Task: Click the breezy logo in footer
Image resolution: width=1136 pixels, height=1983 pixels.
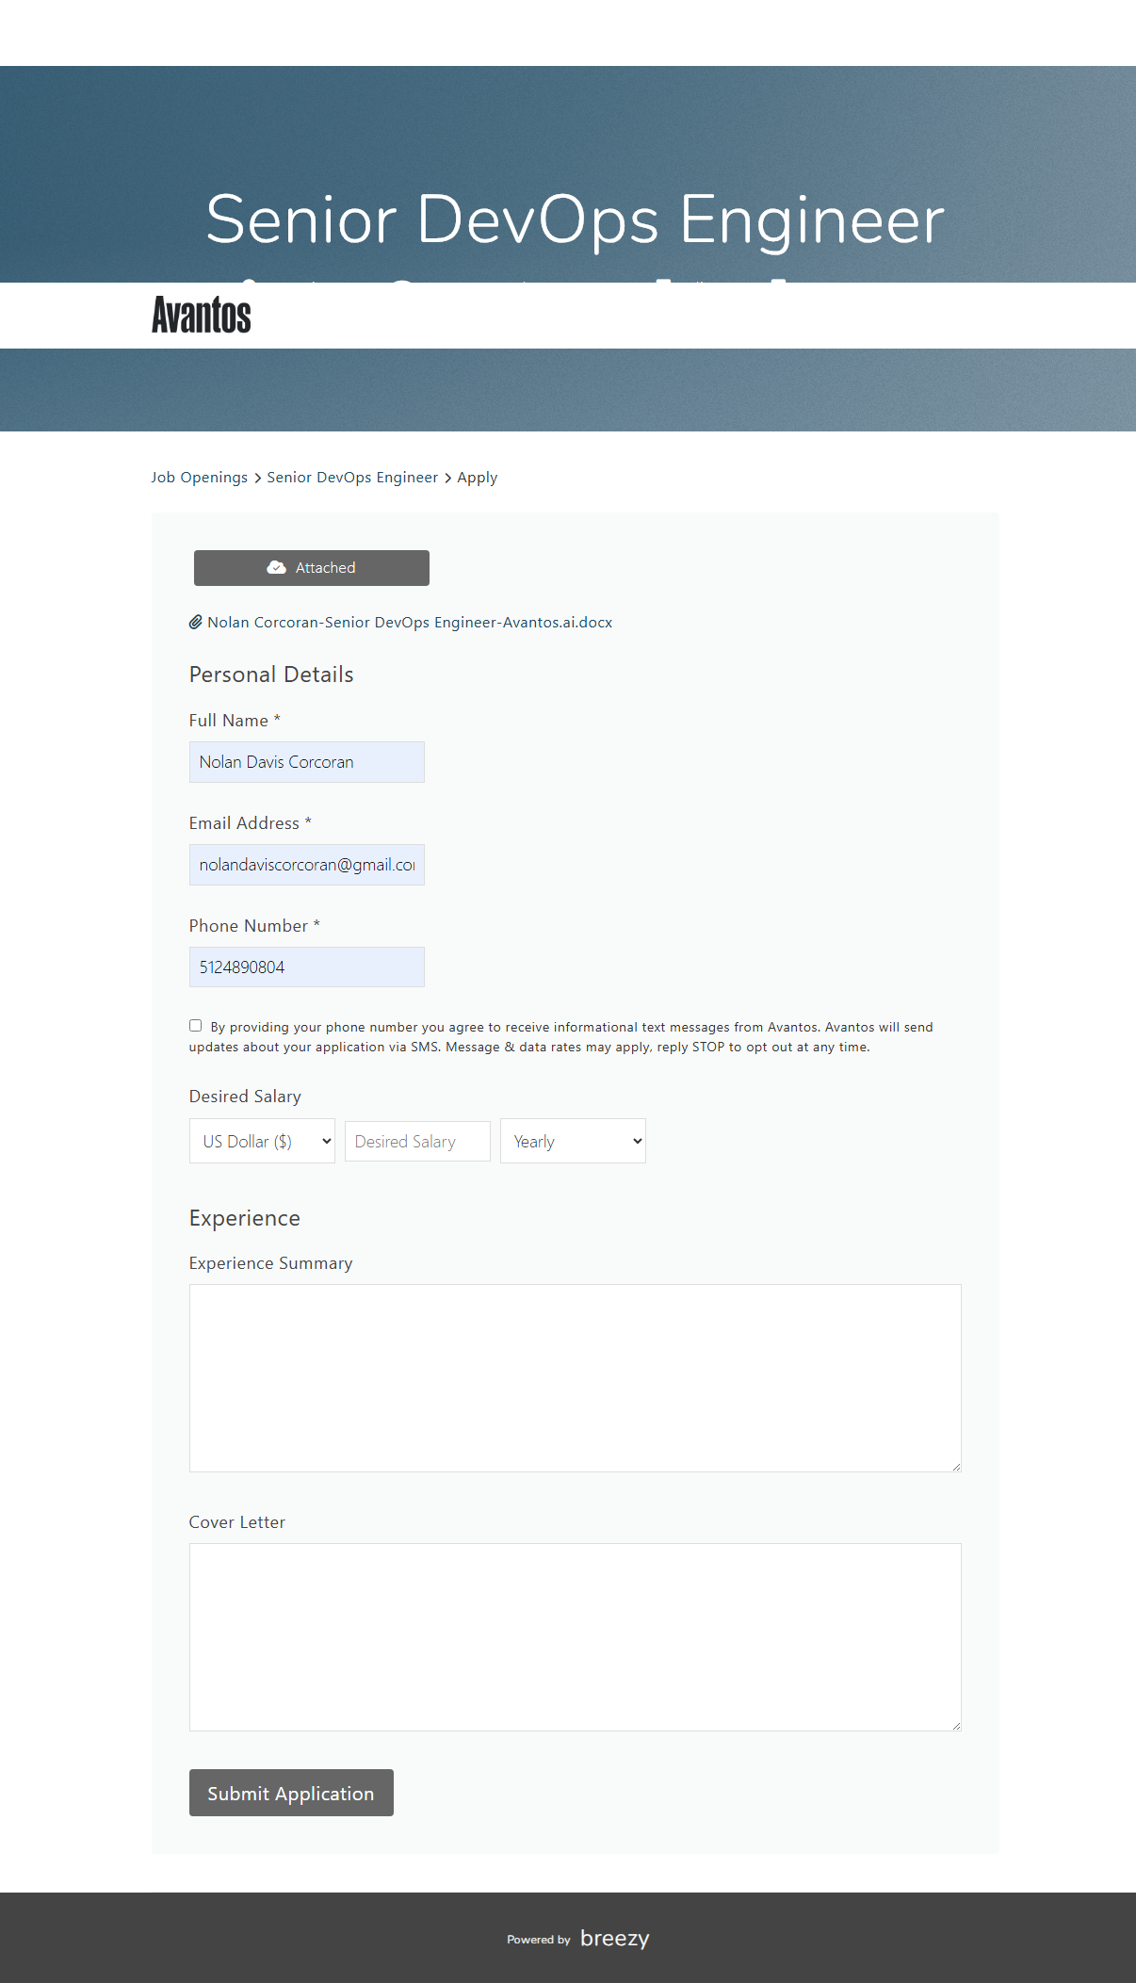Action: pyautogui.click(x=614, y=1938)
